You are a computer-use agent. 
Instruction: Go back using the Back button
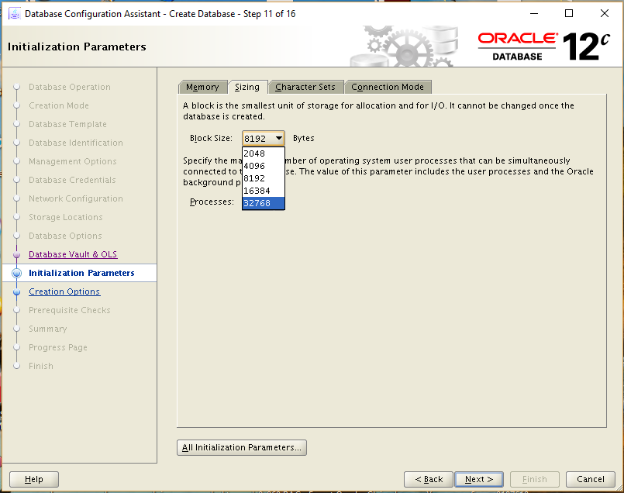pos(428,479)
